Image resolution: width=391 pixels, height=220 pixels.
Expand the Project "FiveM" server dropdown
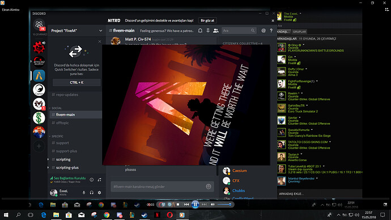100,31
